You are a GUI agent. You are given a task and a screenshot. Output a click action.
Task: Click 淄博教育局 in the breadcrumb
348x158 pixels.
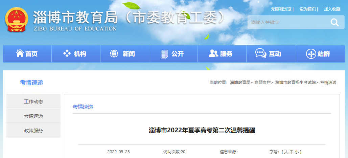click(240, 83)
